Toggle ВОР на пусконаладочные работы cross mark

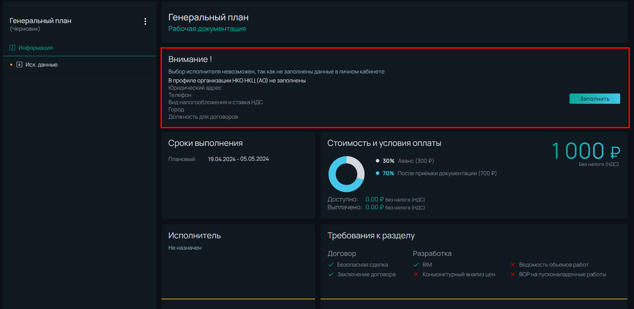513,274
